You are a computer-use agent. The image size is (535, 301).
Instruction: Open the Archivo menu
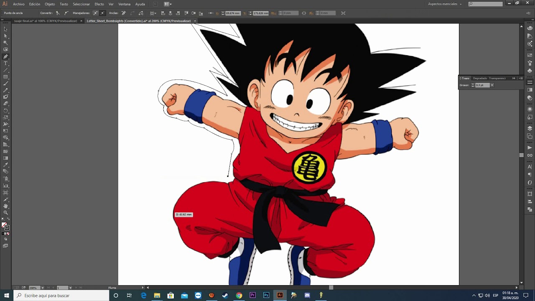click(19, 4)
